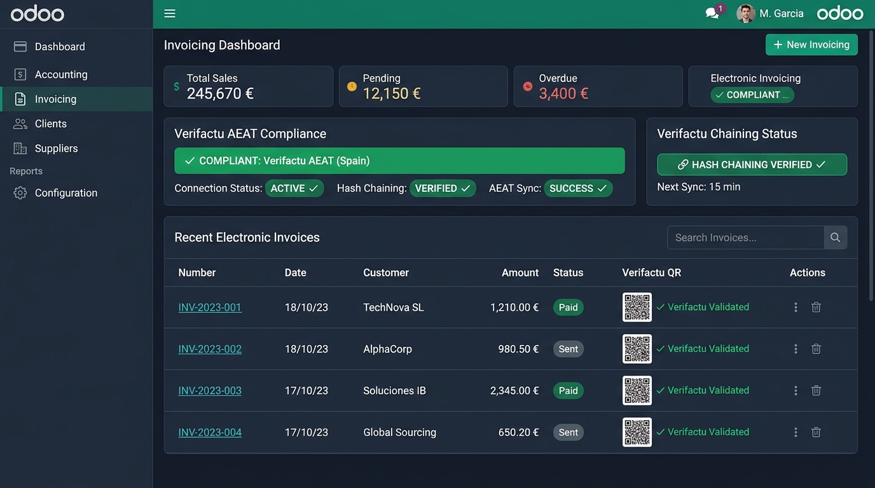Delete the Soluciones IB invoice
This screenshot has width=875, height=488.
pos(816,391)
